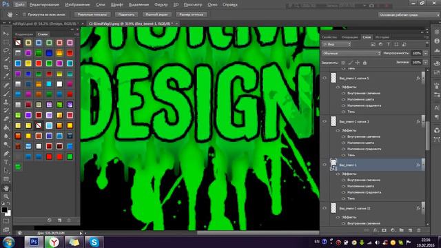Toggle layer filtering switch in Layers panel
Screen dimensions: 441x248
point(427,44)
